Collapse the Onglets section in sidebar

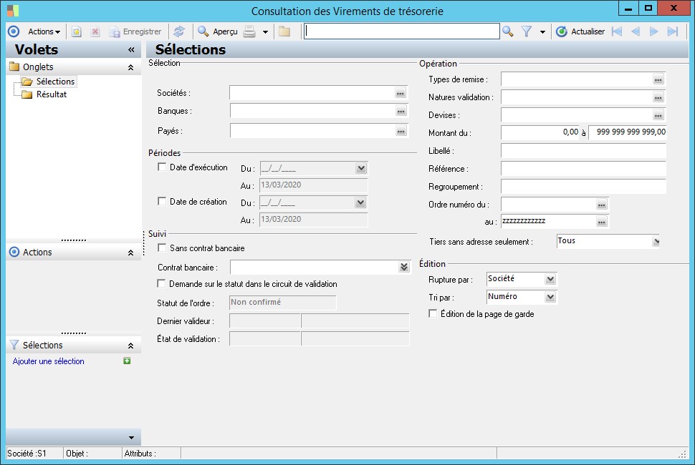130,67
